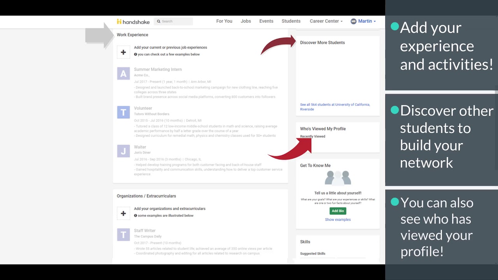The image size is (498, 280).
Task: Click 'Oct 2015 - Jul 2016 (10 months)' date text
Action: click(x=158, y=121)
